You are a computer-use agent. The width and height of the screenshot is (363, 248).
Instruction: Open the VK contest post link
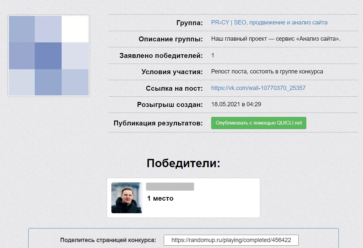[x=259, y=88]
